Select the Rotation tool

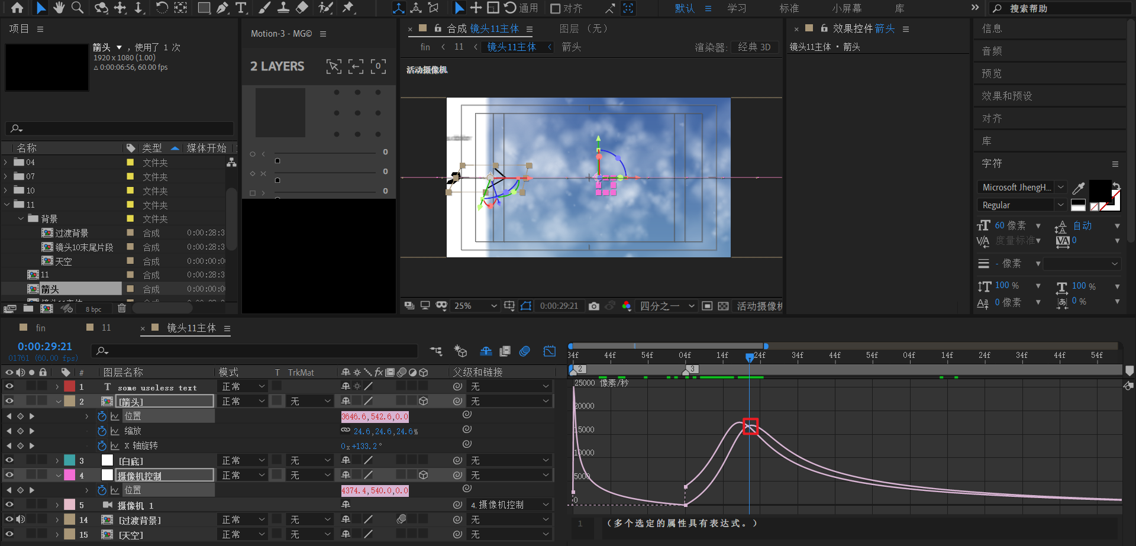162,8
